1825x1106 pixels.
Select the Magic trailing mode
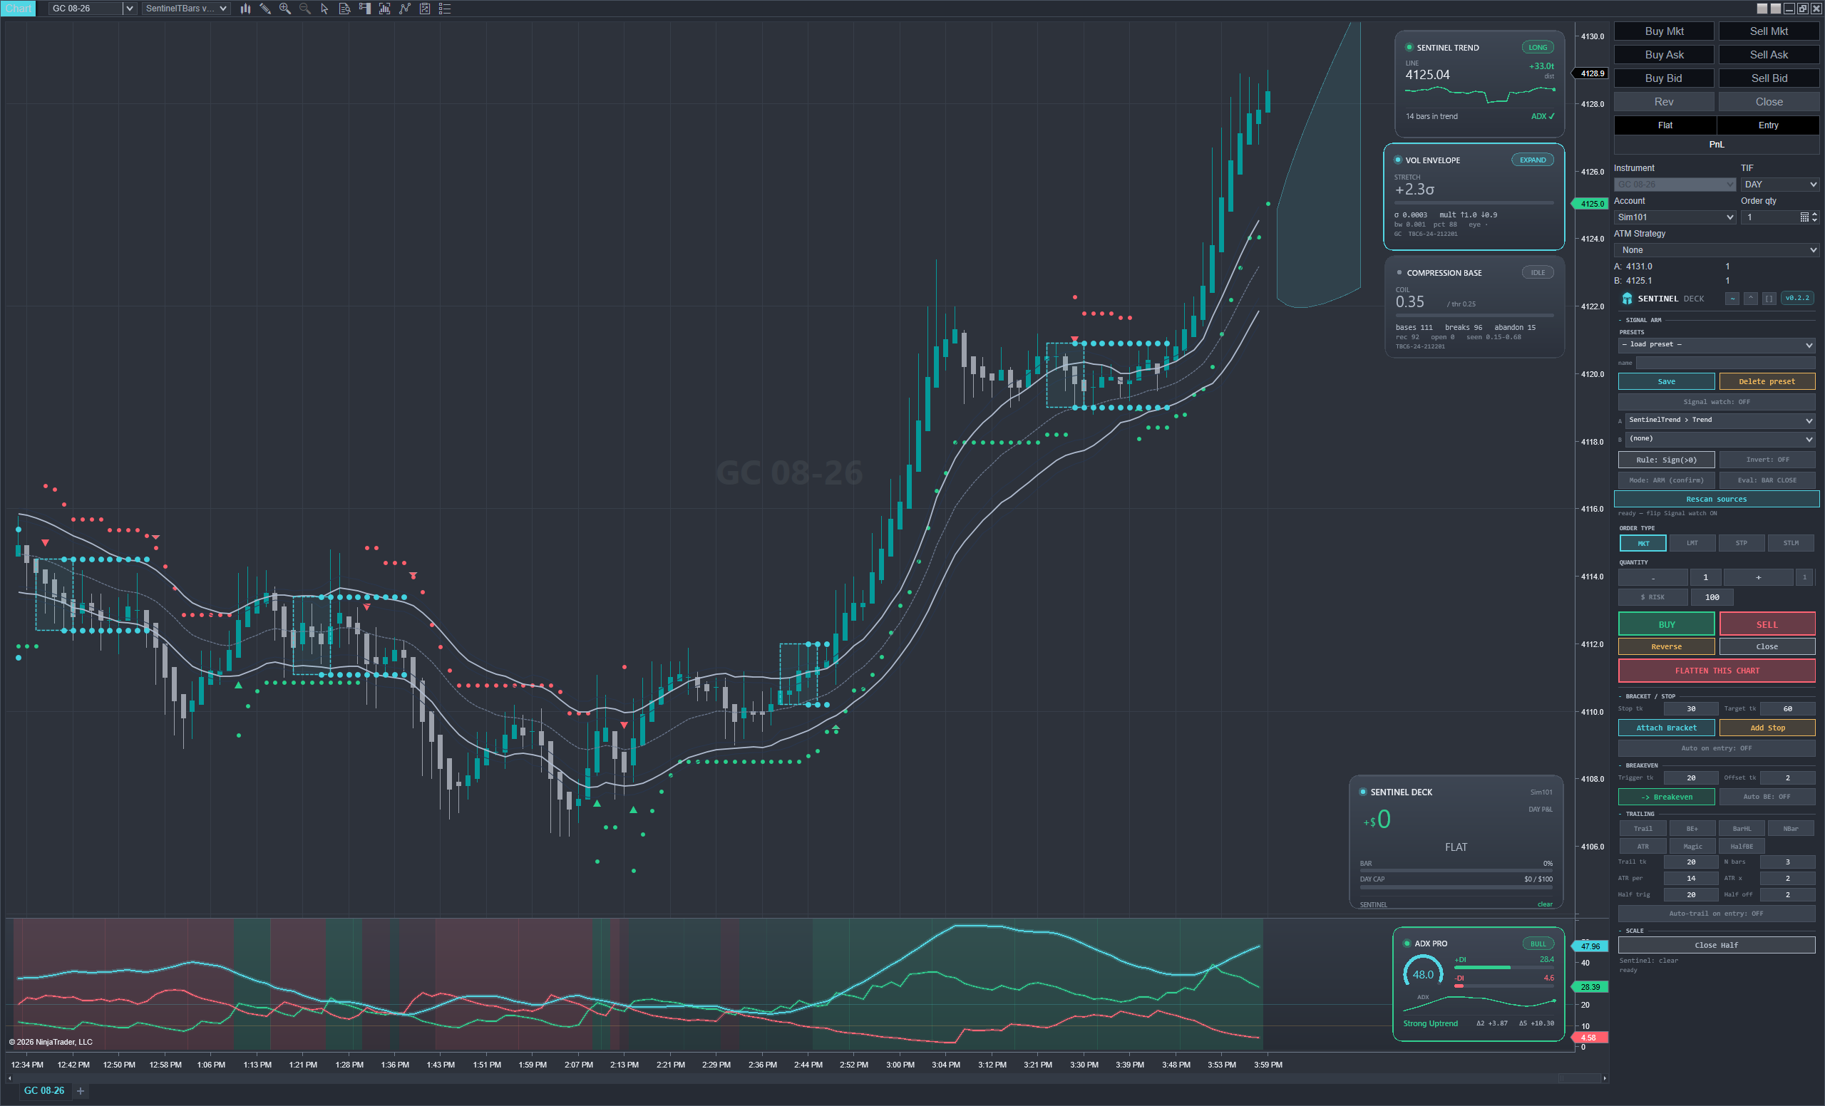pos(1692,846)
